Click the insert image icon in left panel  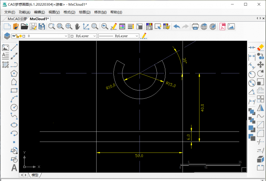point(5,47)
